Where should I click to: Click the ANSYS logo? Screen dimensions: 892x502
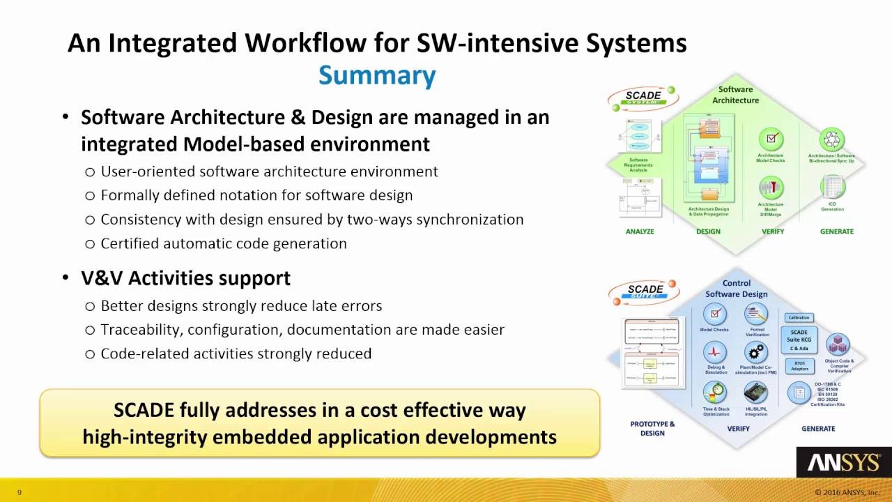coord(843,462)
